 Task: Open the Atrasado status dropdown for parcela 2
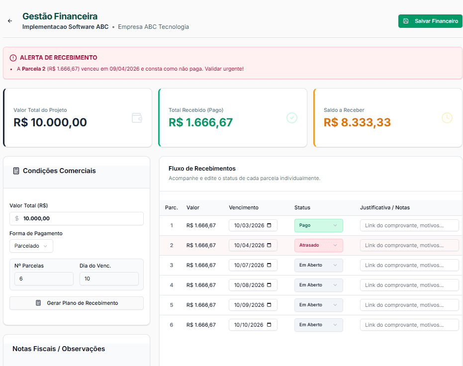coord(319,245)
